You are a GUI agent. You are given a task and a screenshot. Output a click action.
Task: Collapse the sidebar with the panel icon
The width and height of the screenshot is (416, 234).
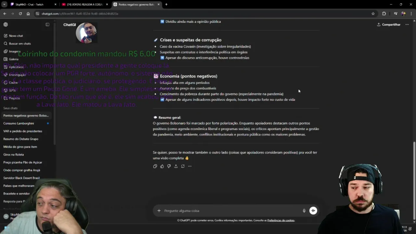(47, 24)
